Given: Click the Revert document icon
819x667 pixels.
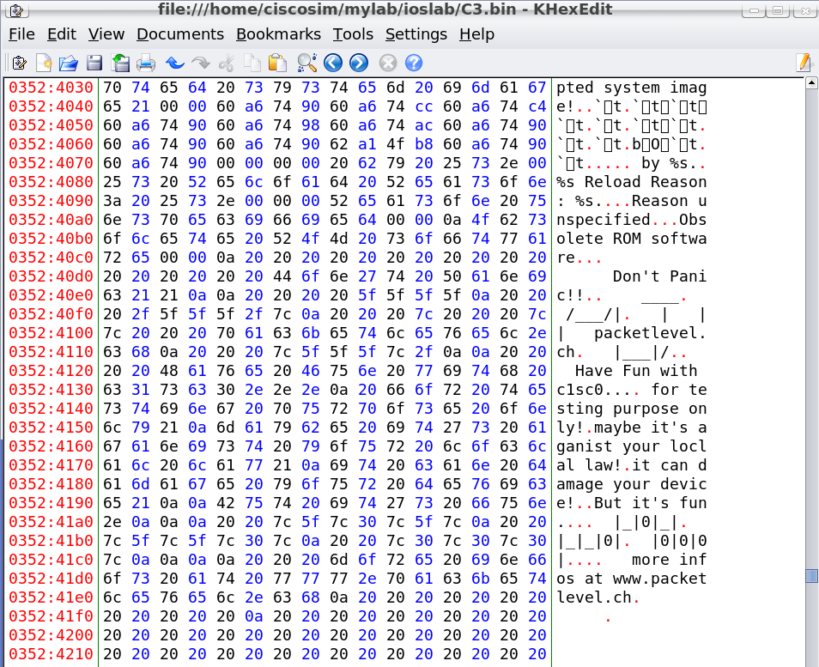Looking at the screenshot, I should [121, 63].
